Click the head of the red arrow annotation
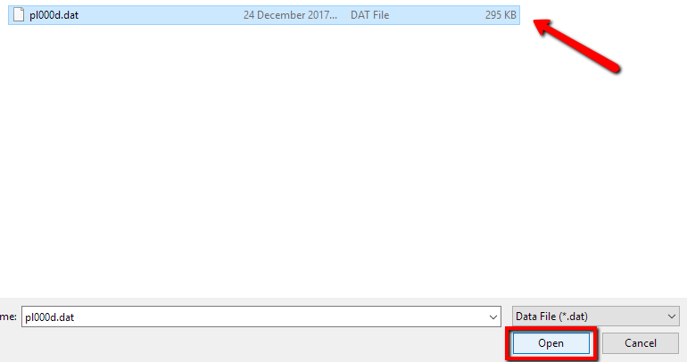Viewport: 687px width, 362px height. (543, 26)
